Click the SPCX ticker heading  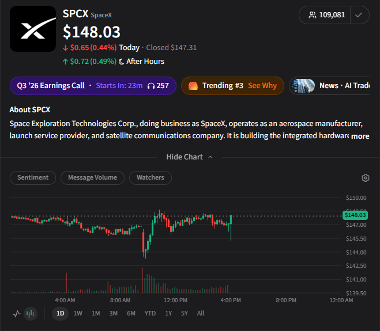pos(76,14)
